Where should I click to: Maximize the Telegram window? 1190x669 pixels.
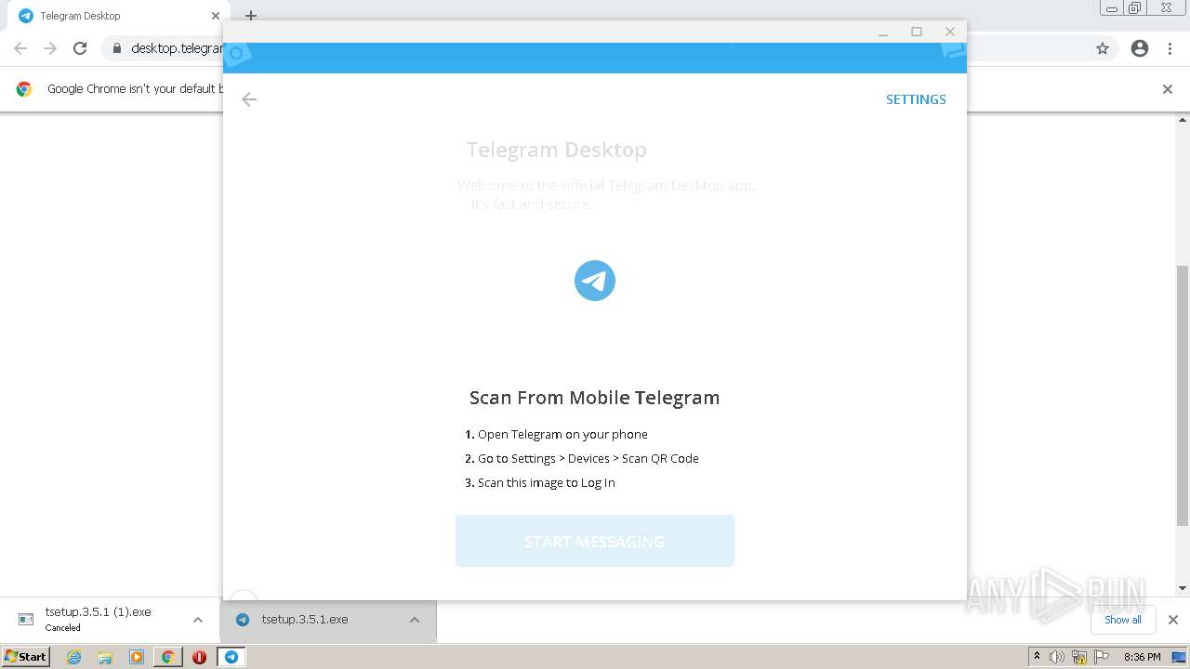[917, 33]
